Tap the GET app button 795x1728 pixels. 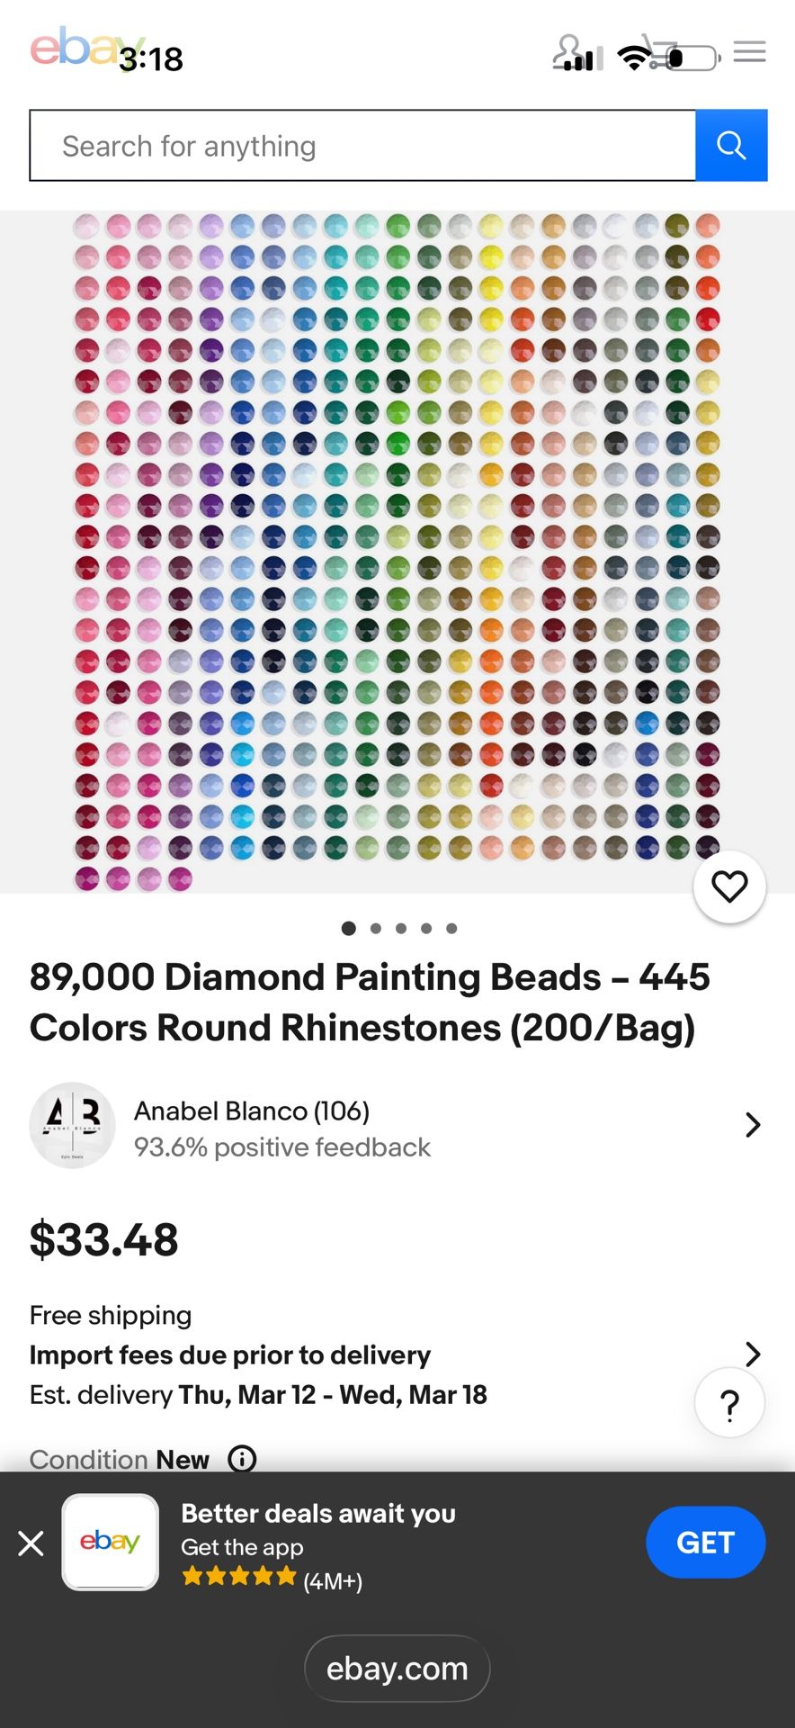click(705, 1543)
